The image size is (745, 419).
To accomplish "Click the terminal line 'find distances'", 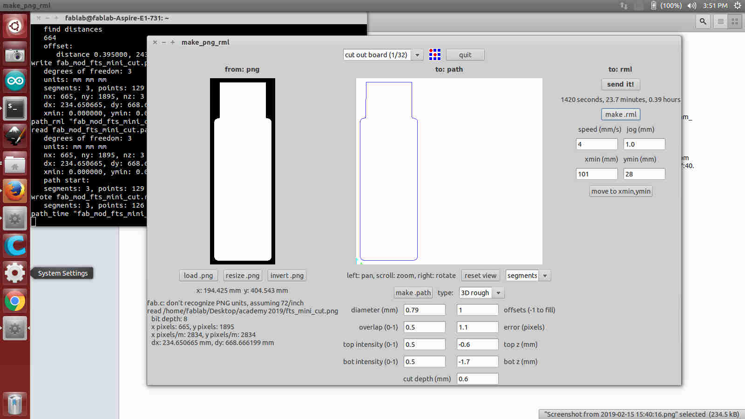I will click(73, 29).
